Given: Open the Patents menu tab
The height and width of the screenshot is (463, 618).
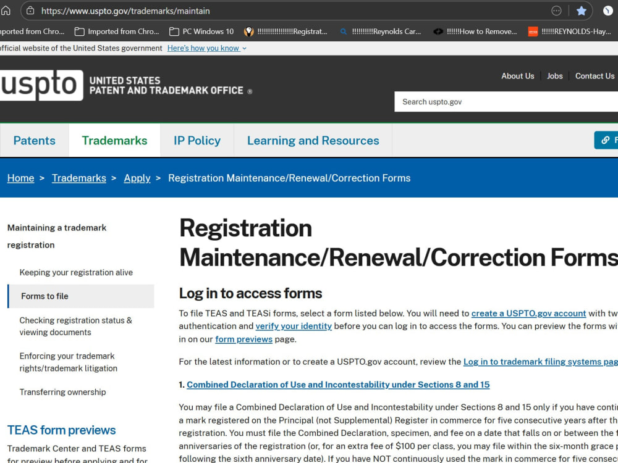Looking at the screenshot, I should coord(34,141).
